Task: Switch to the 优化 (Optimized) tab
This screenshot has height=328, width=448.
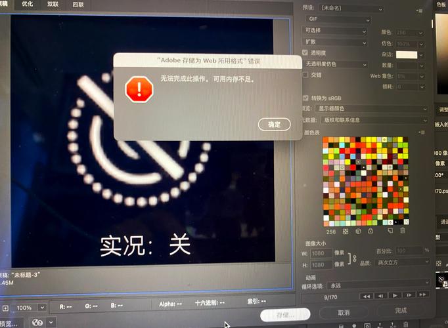Action: tap(28, 4)
